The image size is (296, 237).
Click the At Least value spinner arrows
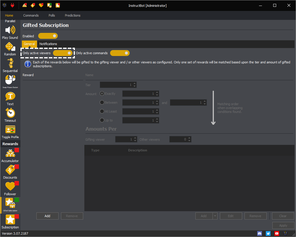[x=157, y=111]
